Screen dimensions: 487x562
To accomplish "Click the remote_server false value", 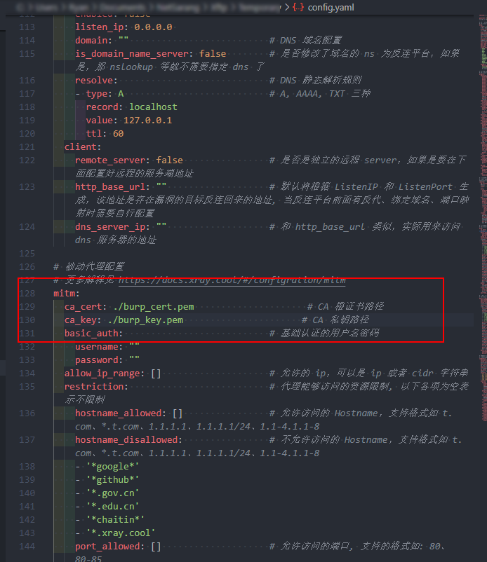I will coord(169,160).
